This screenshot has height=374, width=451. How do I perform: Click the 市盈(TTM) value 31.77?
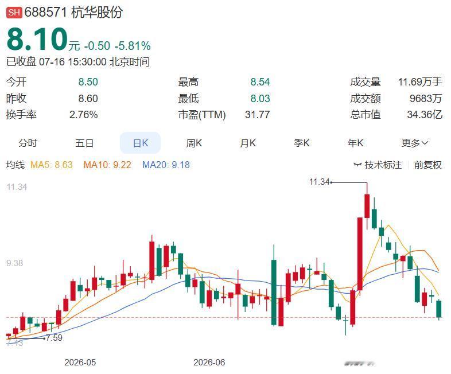(257, 115)
